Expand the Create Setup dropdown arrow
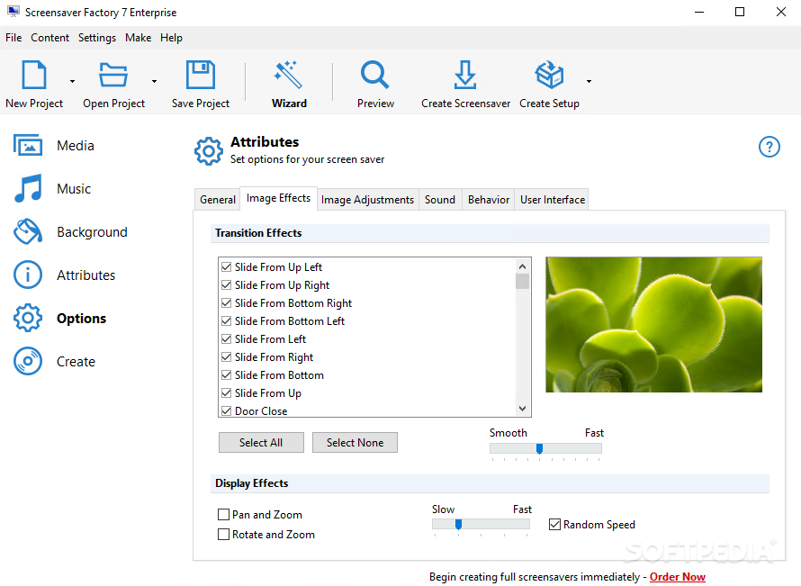 pos(589,81)
